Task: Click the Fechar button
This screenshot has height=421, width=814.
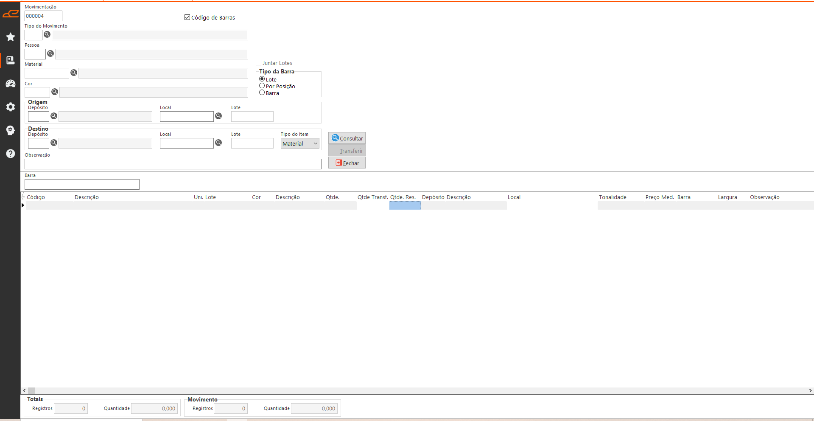Action: (347, 163)
